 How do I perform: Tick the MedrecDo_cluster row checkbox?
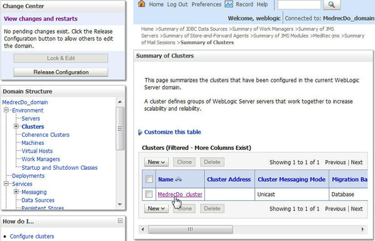point(149,194)
